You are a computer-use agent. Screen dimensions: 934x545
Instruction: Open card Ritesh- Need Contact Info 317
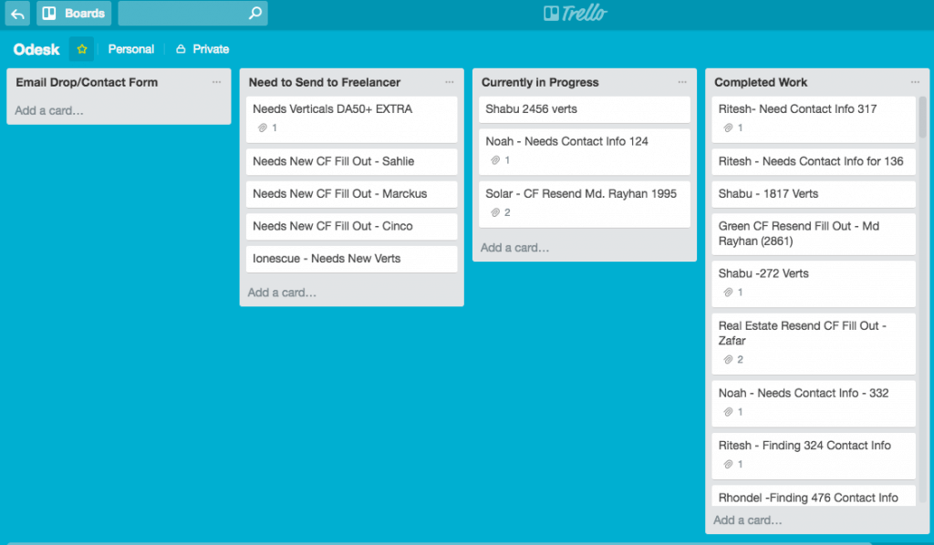[x=813, y=119]
